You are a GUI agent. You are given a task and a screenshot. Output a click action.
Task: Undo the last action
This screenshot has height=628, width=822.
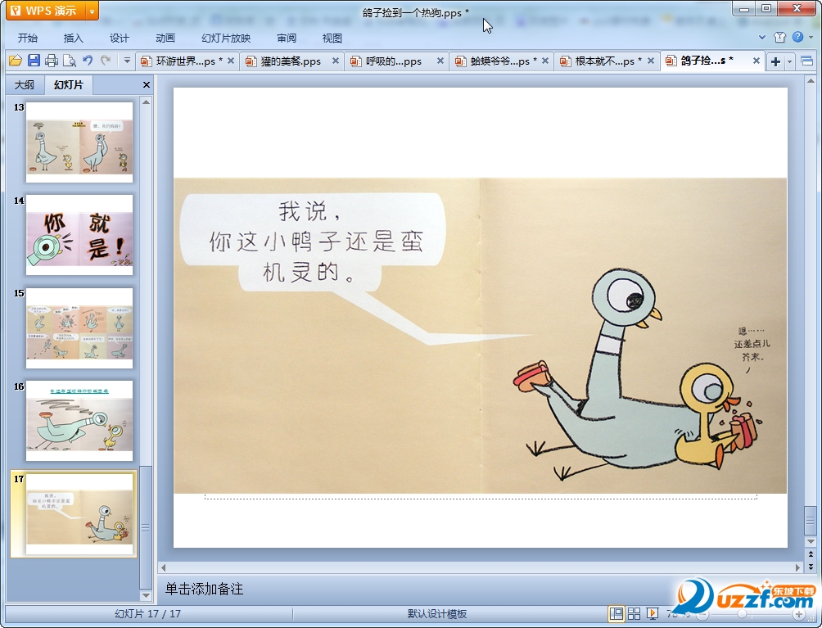click(x=88, y=61)
